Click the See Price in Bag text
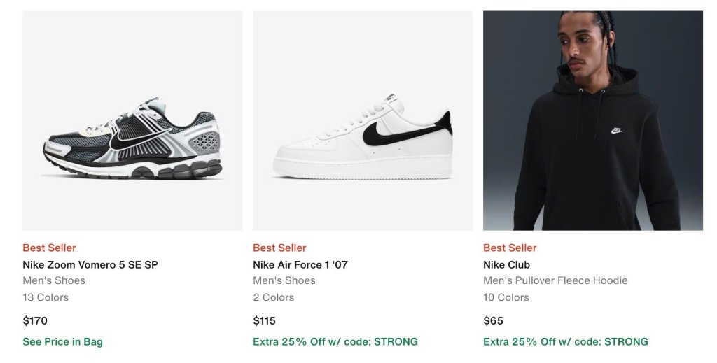The image size is (717, 363). 62,341
